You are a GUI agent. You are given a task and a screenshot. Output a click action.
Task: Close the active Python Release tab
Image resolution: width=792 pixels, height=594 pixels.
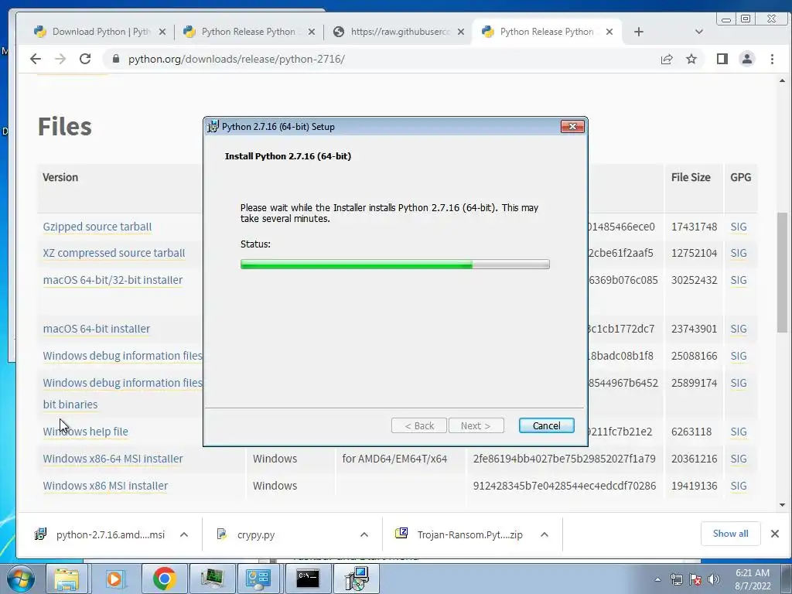(x=609, y=32)
